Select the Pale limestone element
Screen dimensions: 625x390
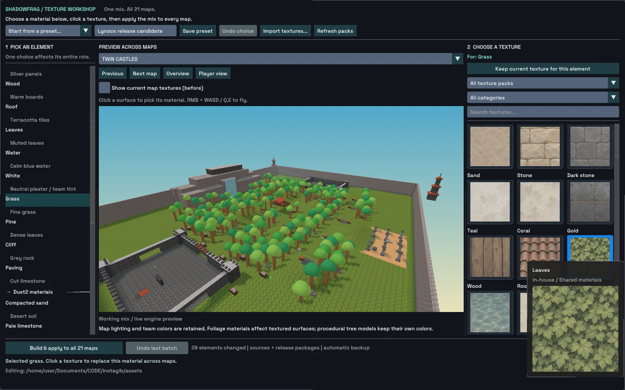click(47, 326)
